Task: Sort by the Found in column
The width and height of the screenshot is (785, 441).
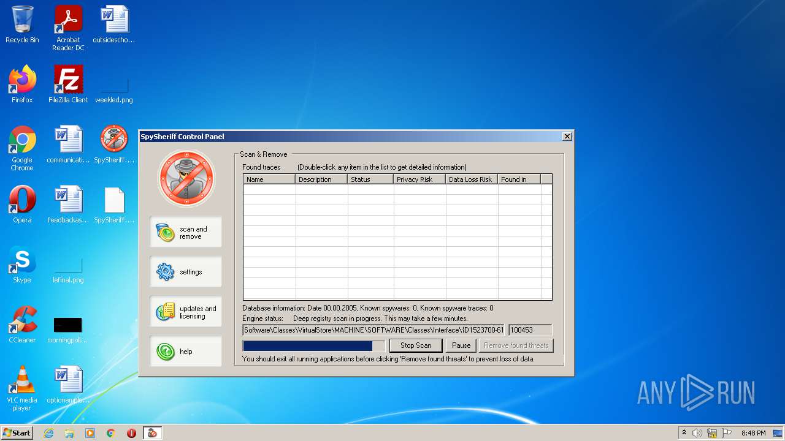Action: pos(519,179)
